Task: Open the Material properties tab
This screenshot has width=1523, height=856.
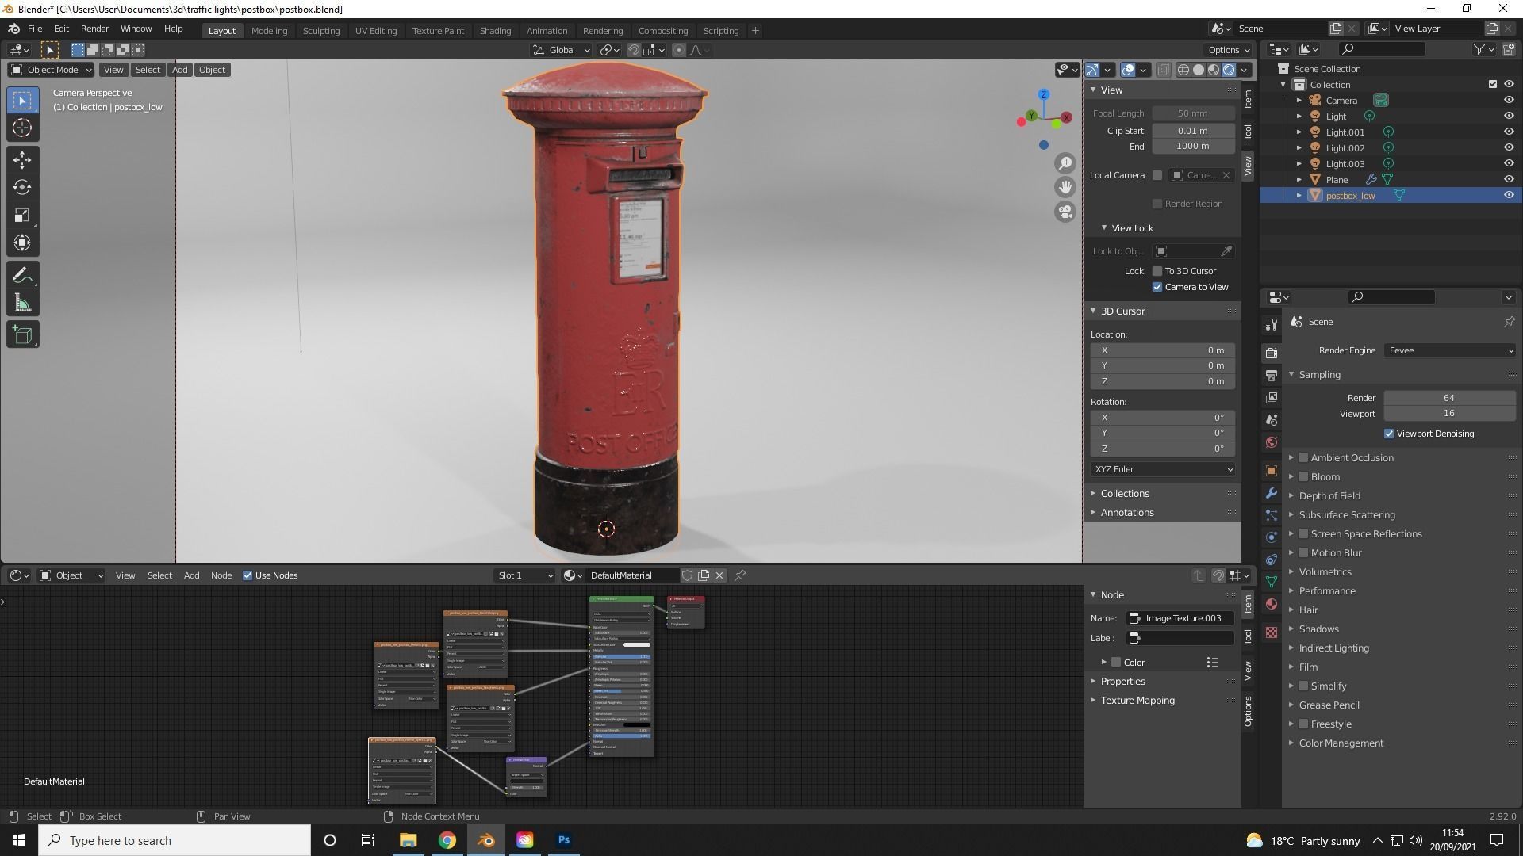Action: (1272, 604)
